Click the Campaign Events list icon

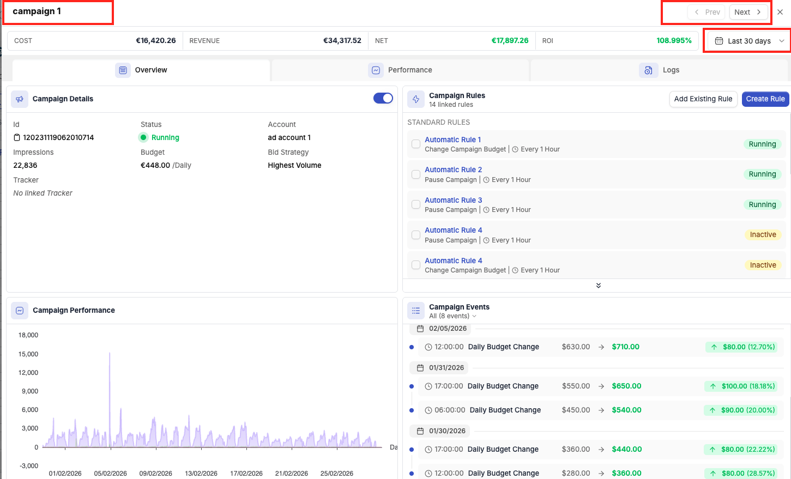tap(416, 311)
